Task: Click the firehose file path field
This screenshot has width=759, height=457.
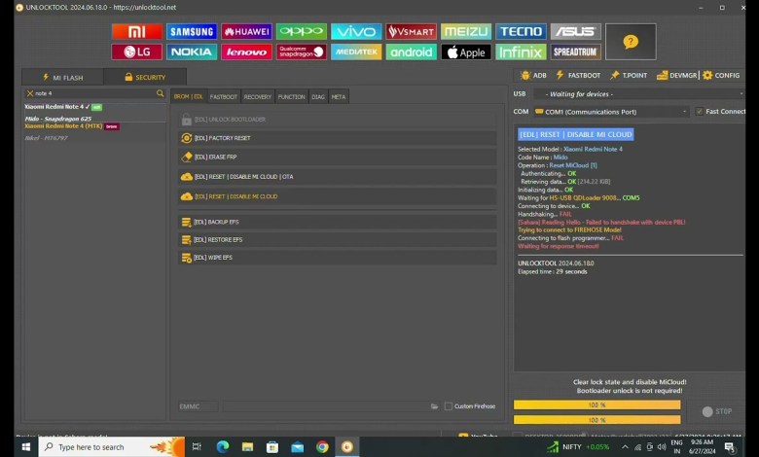Action: tap(327, 406)
